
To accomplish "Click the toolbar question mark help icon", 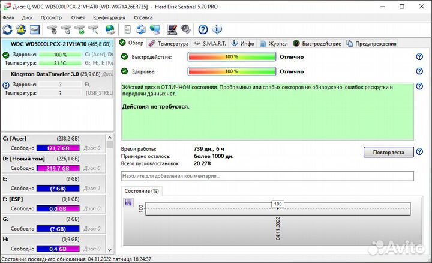I will tap(203, 29).
